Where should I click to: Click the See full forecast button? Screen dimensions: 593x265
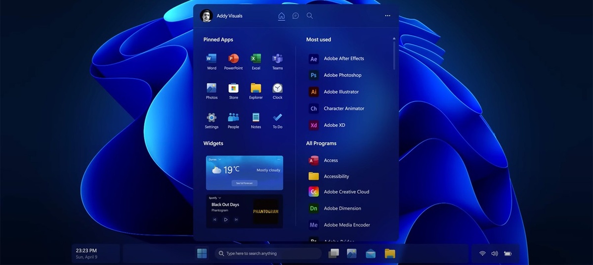click(244, 183)
